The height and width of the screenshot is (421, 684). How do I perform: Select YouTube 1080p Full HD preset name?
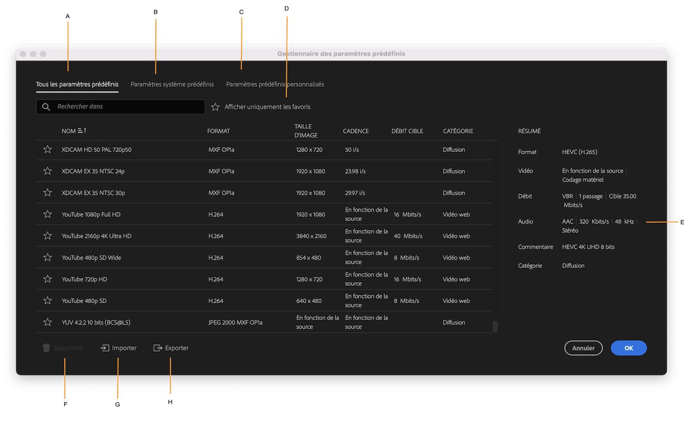[91, 215]
